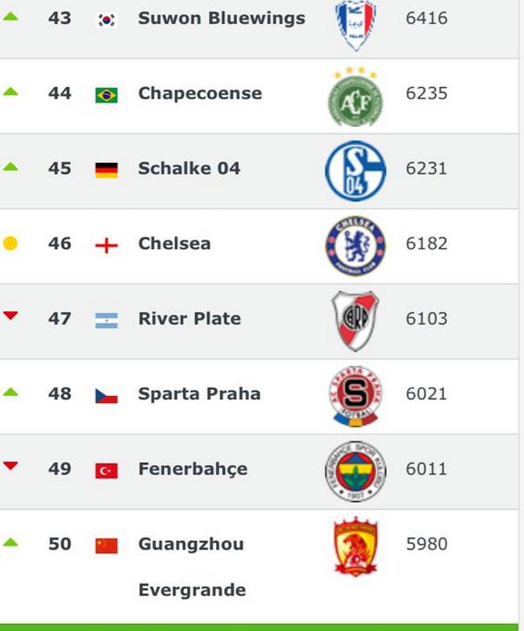Click the yellow unchanged dot next to rank 46
Screen dimensions: 524x631
pyautogui.click(x=10, y=244)
